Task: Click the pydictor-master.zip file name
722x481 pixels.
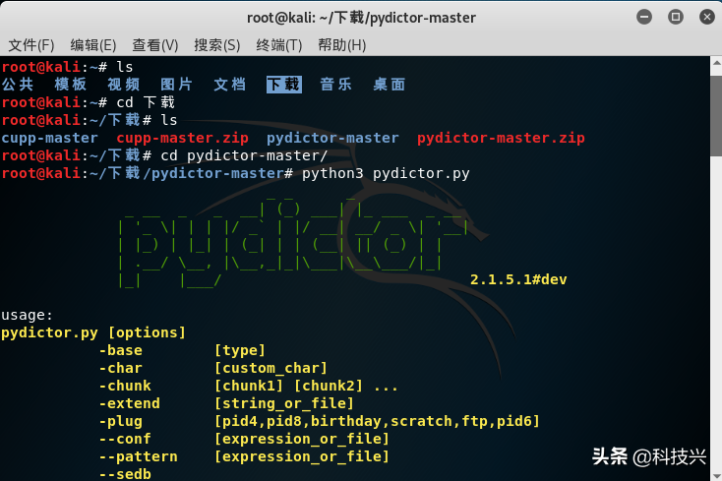Action: click(501, 138)
